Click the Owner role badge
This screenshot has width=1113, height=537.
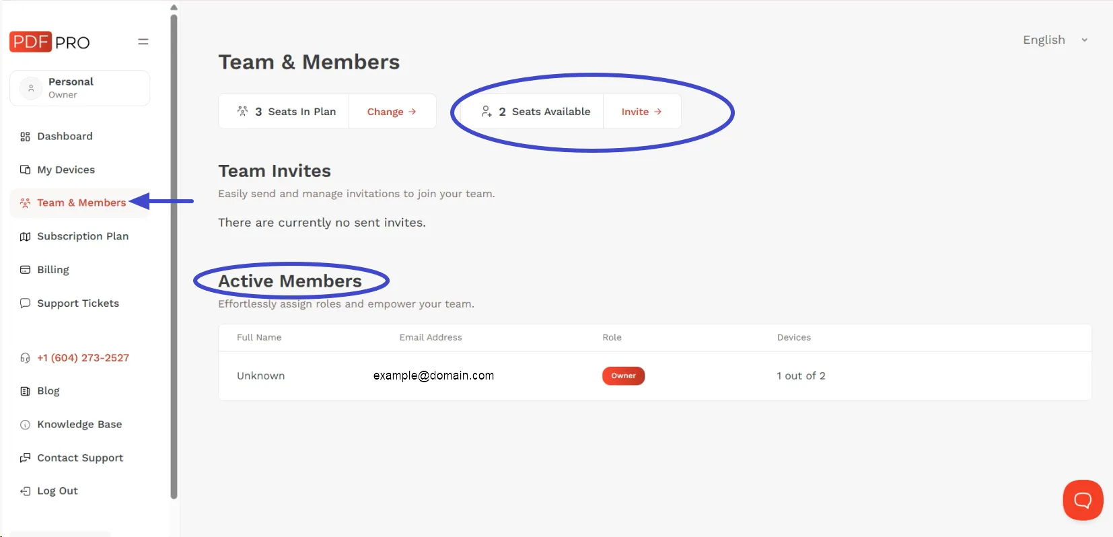(623, 376)
